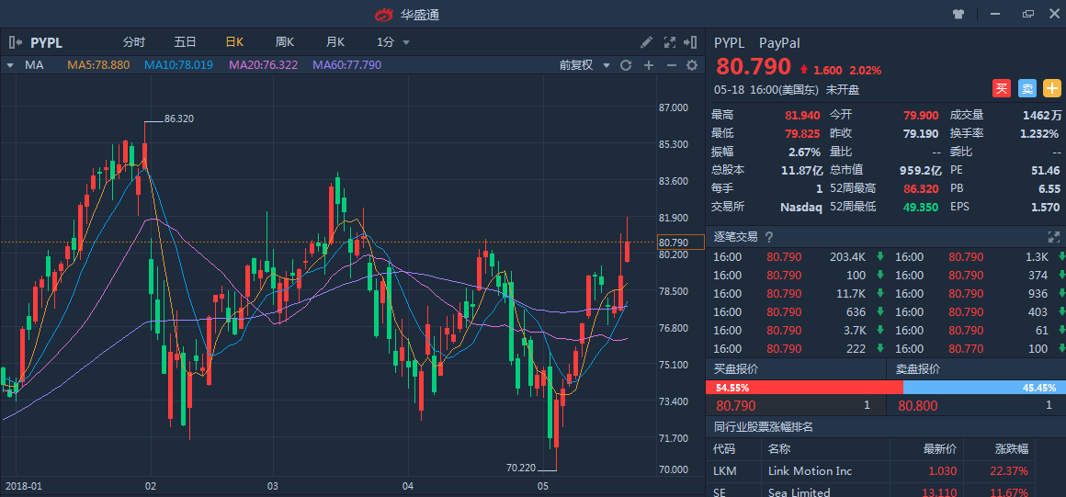Collapse the MA indicator row
The height and width of the screenshot is (497, 1066).
pos(10,65)
